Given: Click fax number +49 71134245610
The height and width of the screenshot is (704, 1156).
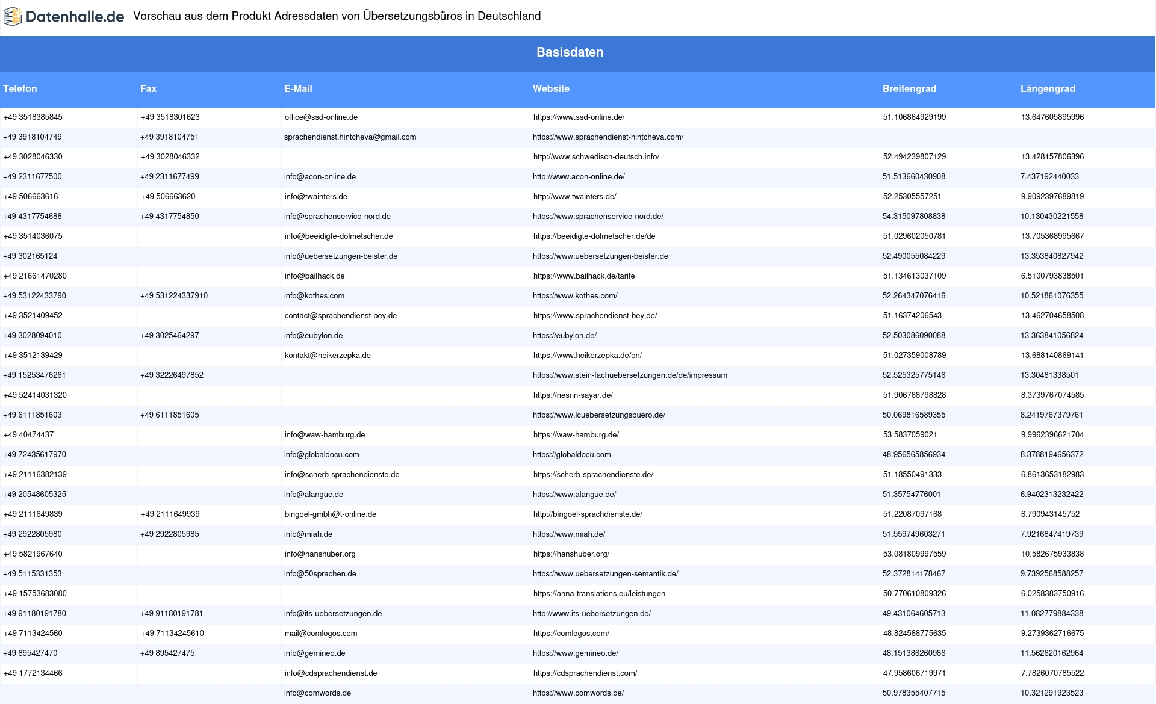Looking at the screenshot, I should point(172,634).
